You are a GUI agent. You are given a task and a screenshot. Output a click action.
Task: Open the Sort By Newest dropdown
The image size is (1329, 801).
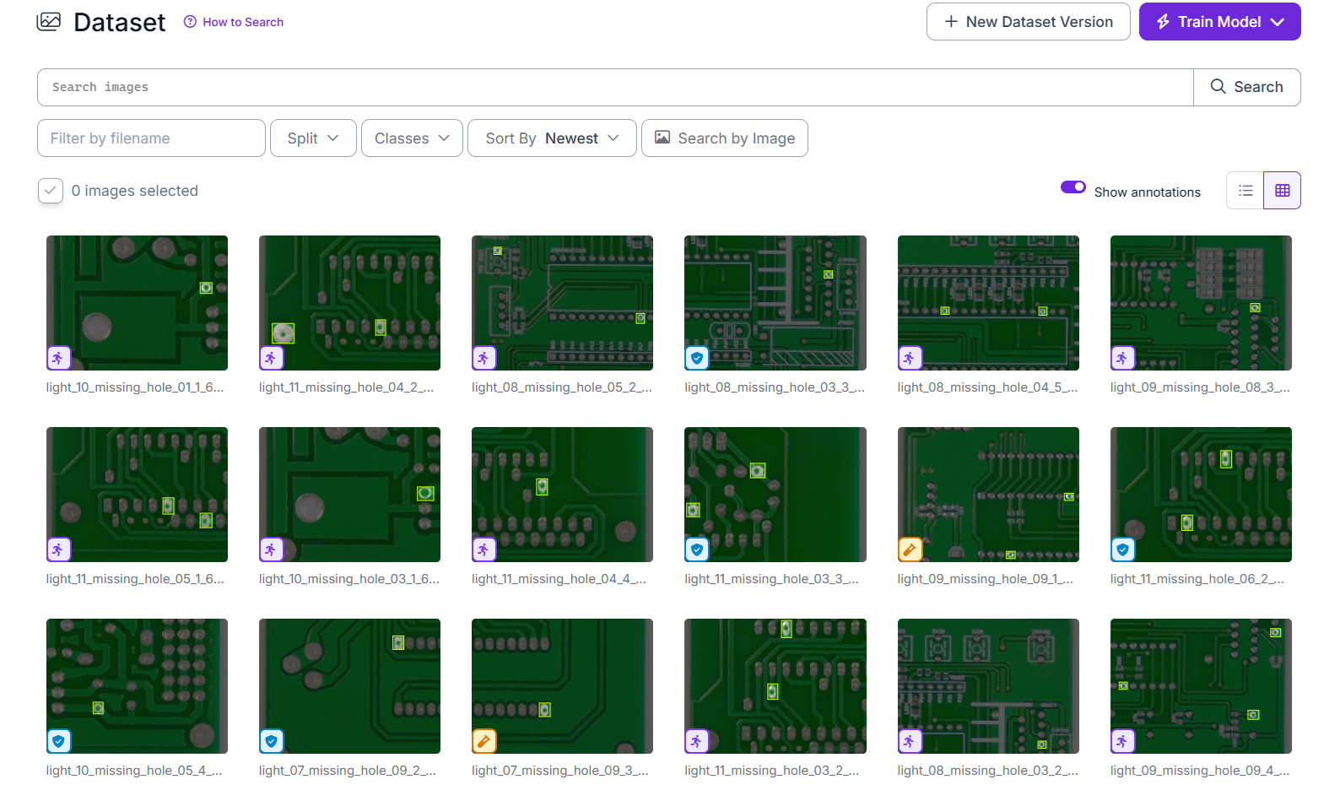point(552,138)
